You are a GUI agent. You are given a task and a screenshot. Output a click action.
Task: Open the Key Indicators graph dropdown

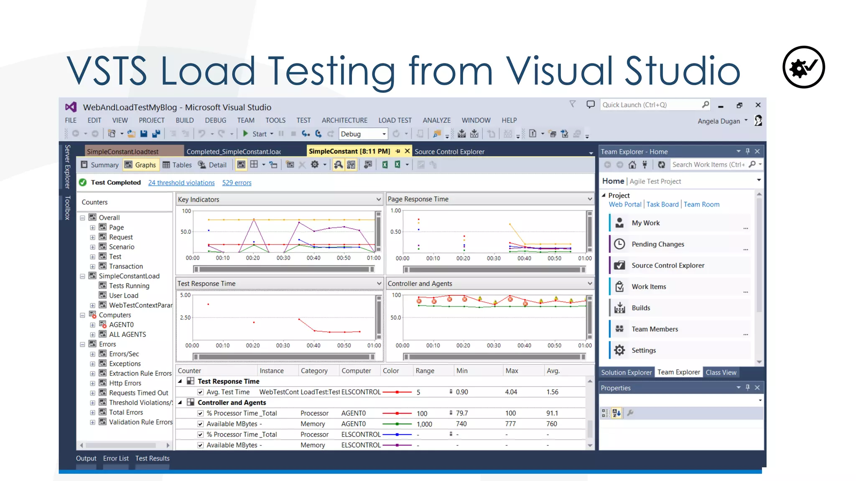tap(379, 200)
